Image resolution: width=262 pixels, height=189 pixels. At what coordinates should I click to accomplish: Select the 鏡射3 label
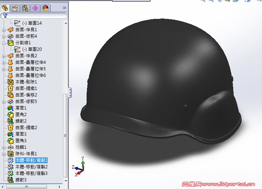[21, 180]
